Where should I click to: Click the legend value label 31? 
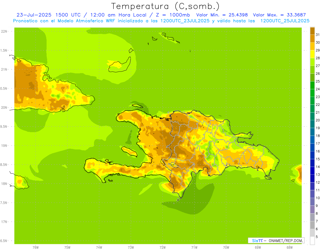[318, 35]
